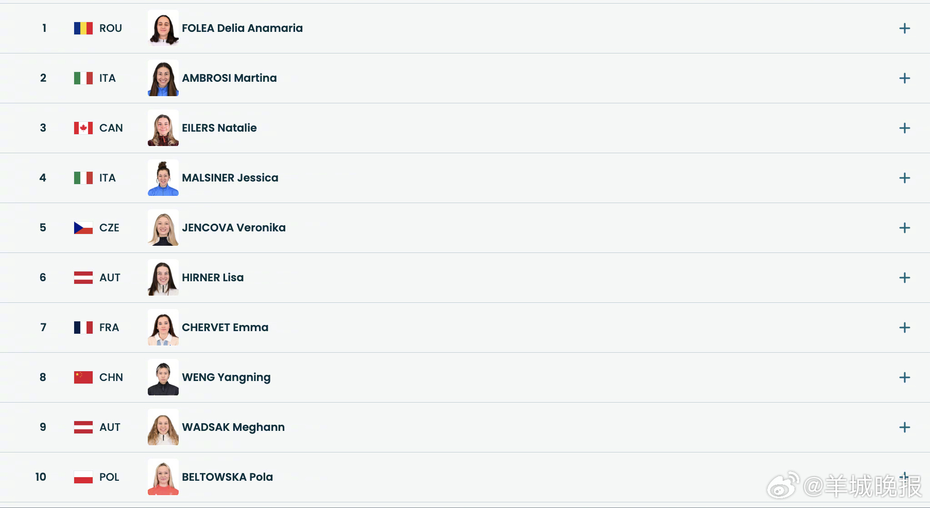The image size is (930, 508).
Task: Click the China flag icon
Action: [x=83, y=377]
